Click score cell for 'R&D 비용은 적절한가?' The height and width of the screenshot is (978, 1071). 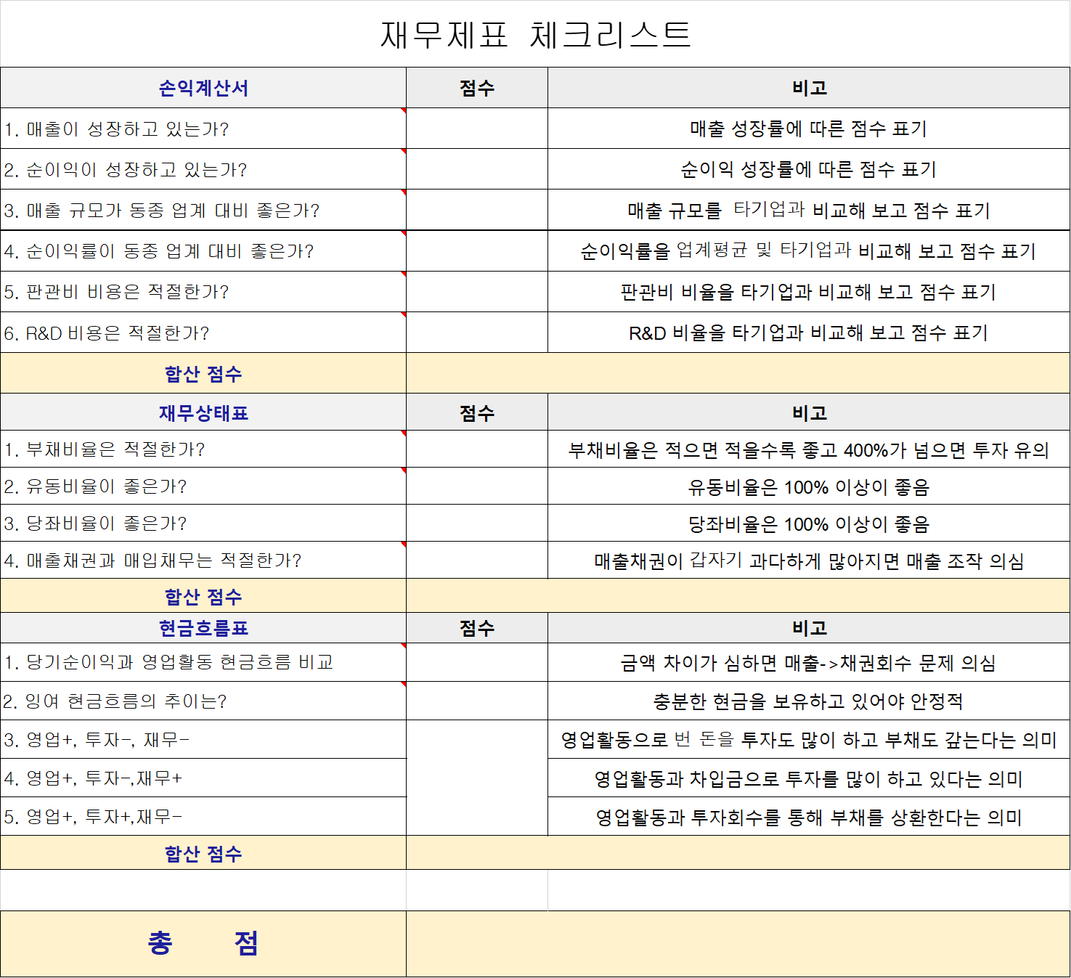(x=477, y=333)
